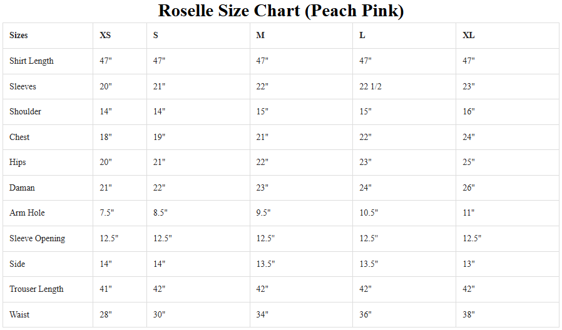
Task: Select the Shoulder row label
Action: pyautogui.click(x=25, y=112)
